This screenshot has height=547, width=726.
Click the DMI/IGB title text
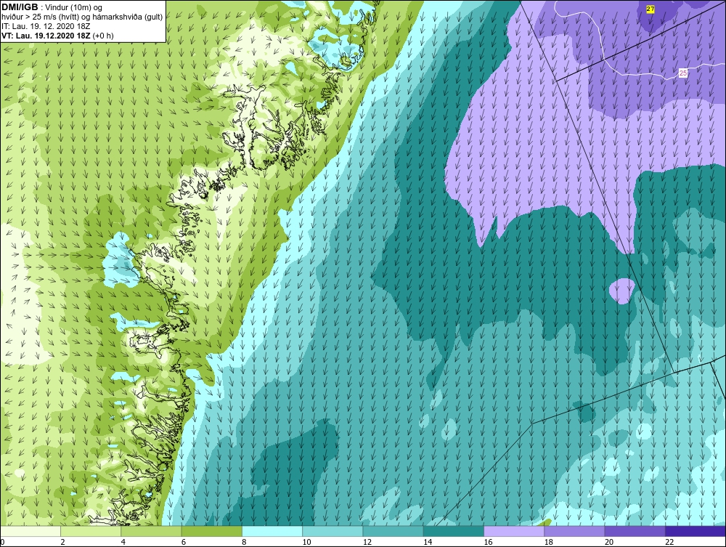tap(20, 7)
